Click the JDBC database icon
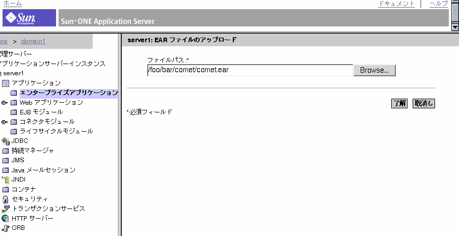Screen dimensions: 459x236 (6, 141)
